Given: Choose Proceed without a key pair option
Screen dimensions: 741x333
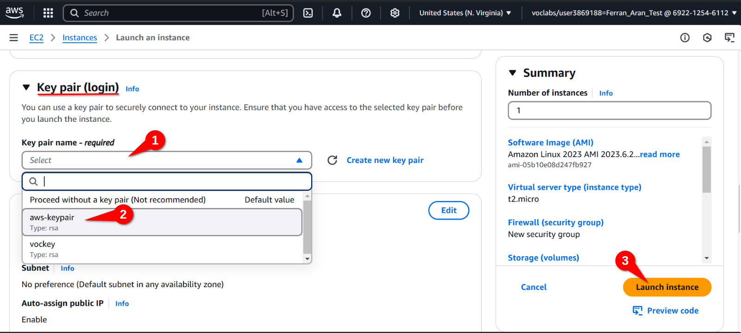Looking at the screenshot, I should click(162, 200).
